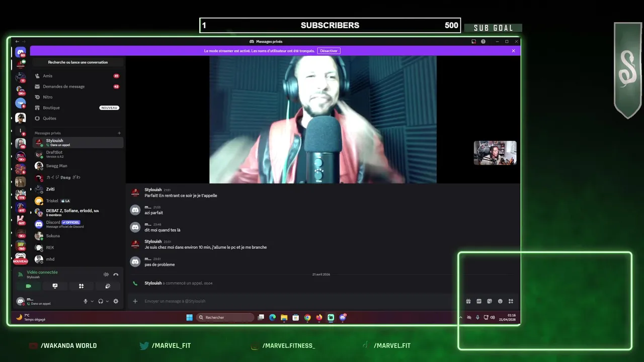
Task: Open volume speaker icon in system tray
Action: 493,317
